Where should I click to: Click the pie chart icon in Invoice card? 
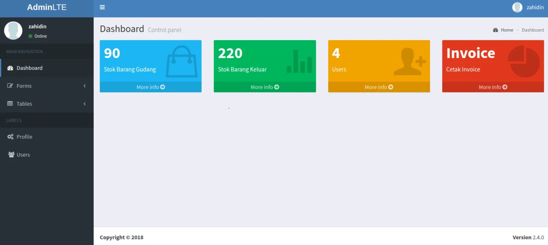click(524, 61)
